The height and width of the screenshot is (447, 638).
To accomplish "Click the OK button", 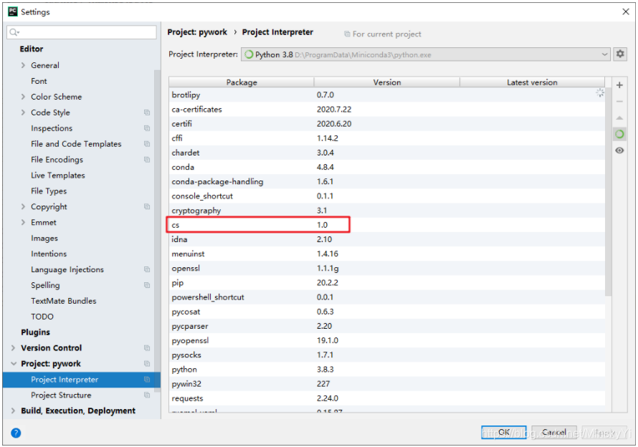I will (504, 433).
